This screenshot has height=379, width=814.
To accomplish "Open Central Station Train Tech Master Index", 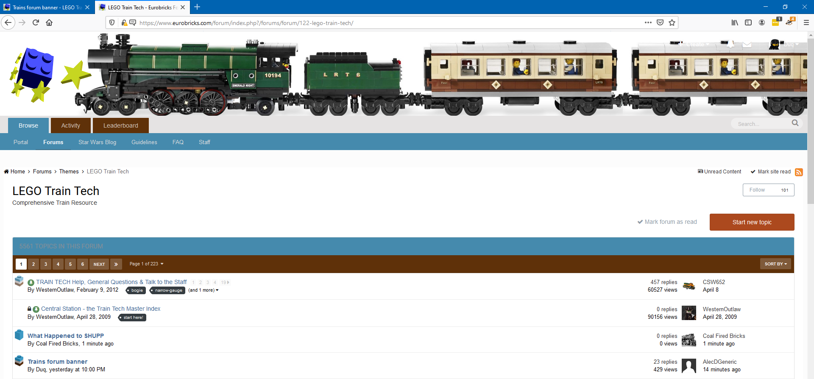I will pos(101,309).
